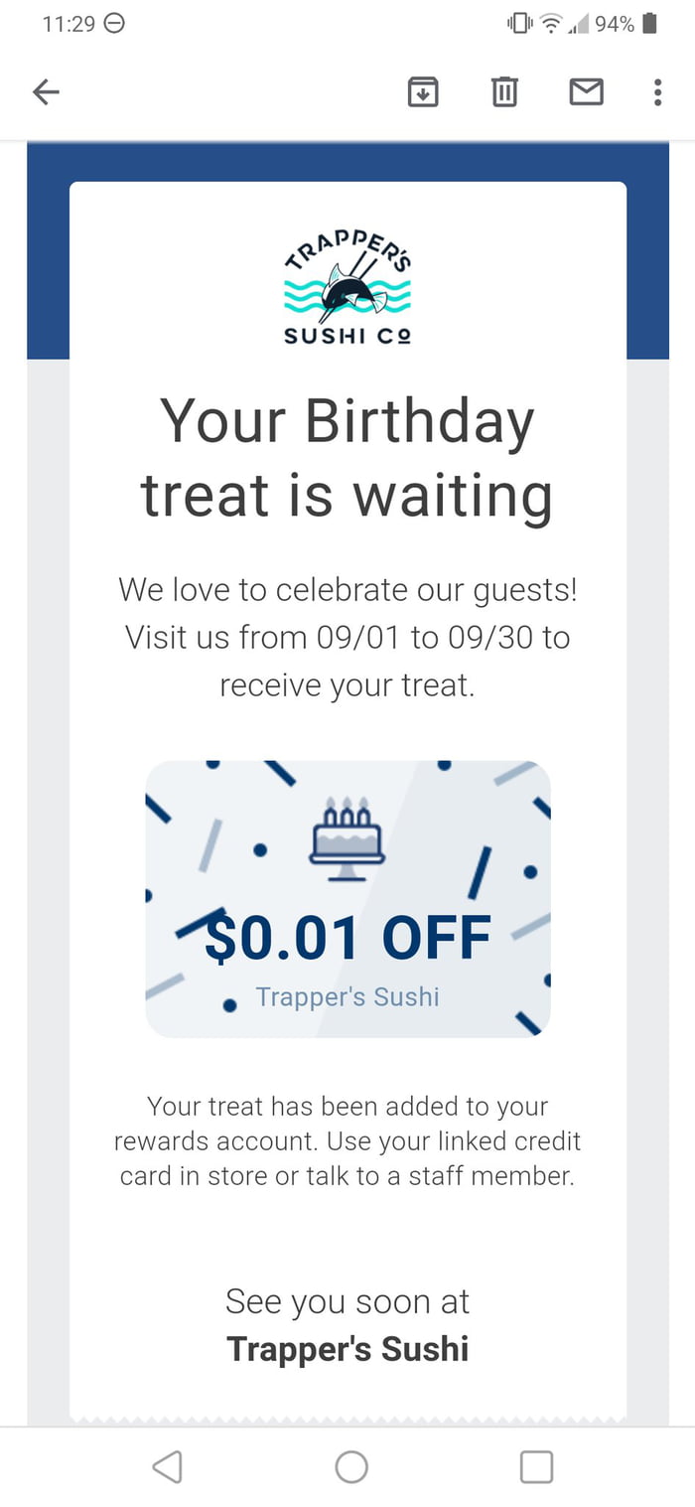Tap the birthday cake icon on the coupon
The width and height of the screenshot is (695, 1507).
[347, 837]
